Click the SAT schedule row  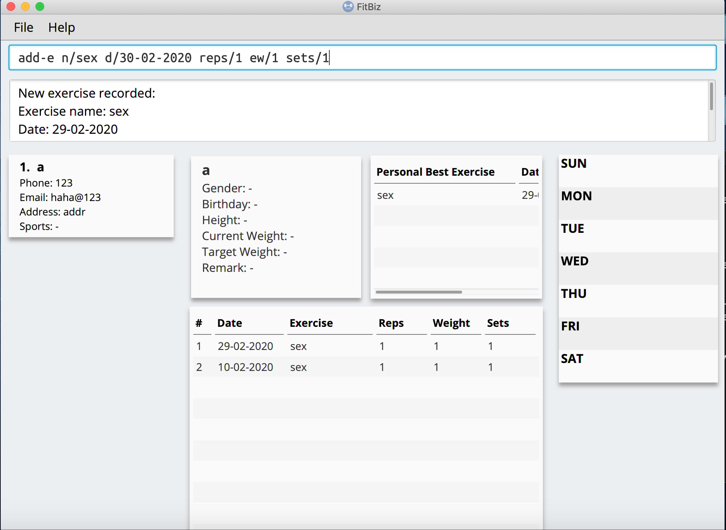[638, 366]
